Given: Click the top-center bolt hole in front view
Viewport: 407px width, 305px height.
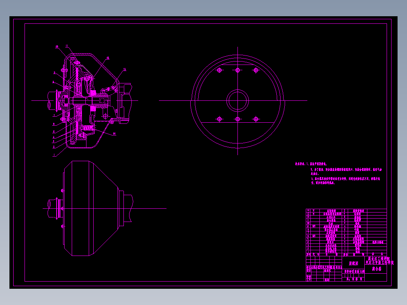Looking at the screenshot, I should 237,70.
